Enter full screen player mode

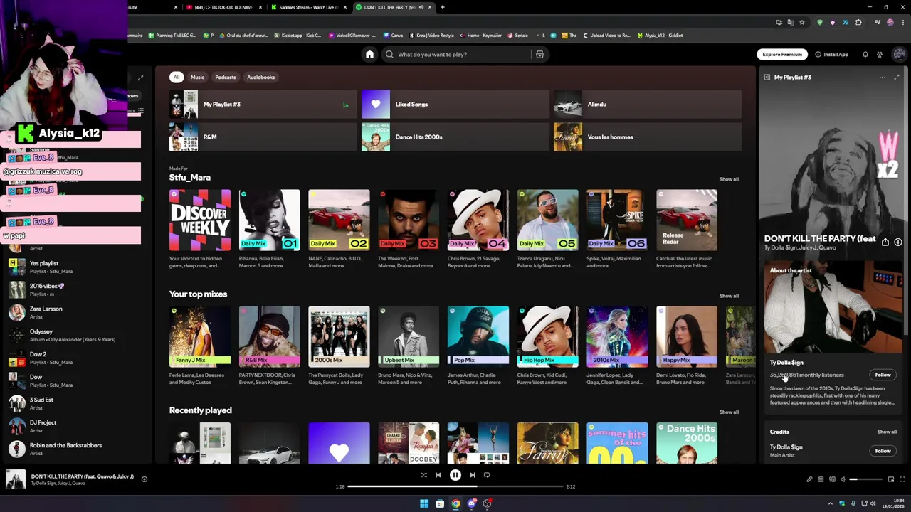(902, 479)
